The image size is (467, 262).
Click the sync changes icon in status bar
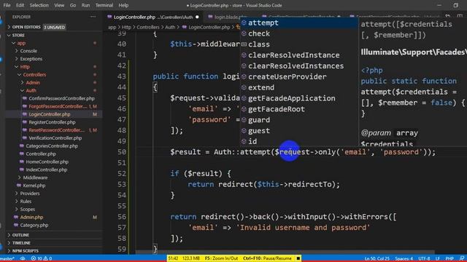click(23, 258)
